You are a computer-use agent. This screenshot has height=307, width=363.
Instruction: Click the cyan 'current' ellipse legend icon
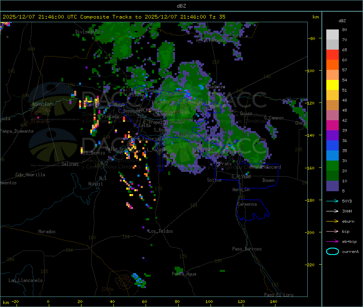[x=332, y=251]
